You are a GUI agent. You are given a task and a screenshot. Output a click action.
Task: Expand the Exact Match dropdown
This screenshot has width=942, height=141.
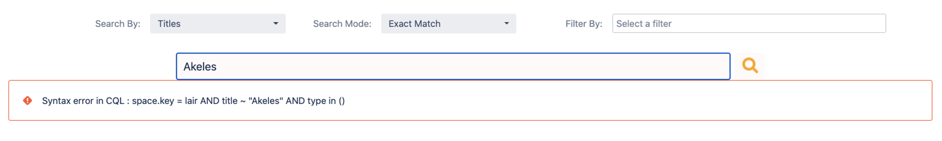point(448,23)
